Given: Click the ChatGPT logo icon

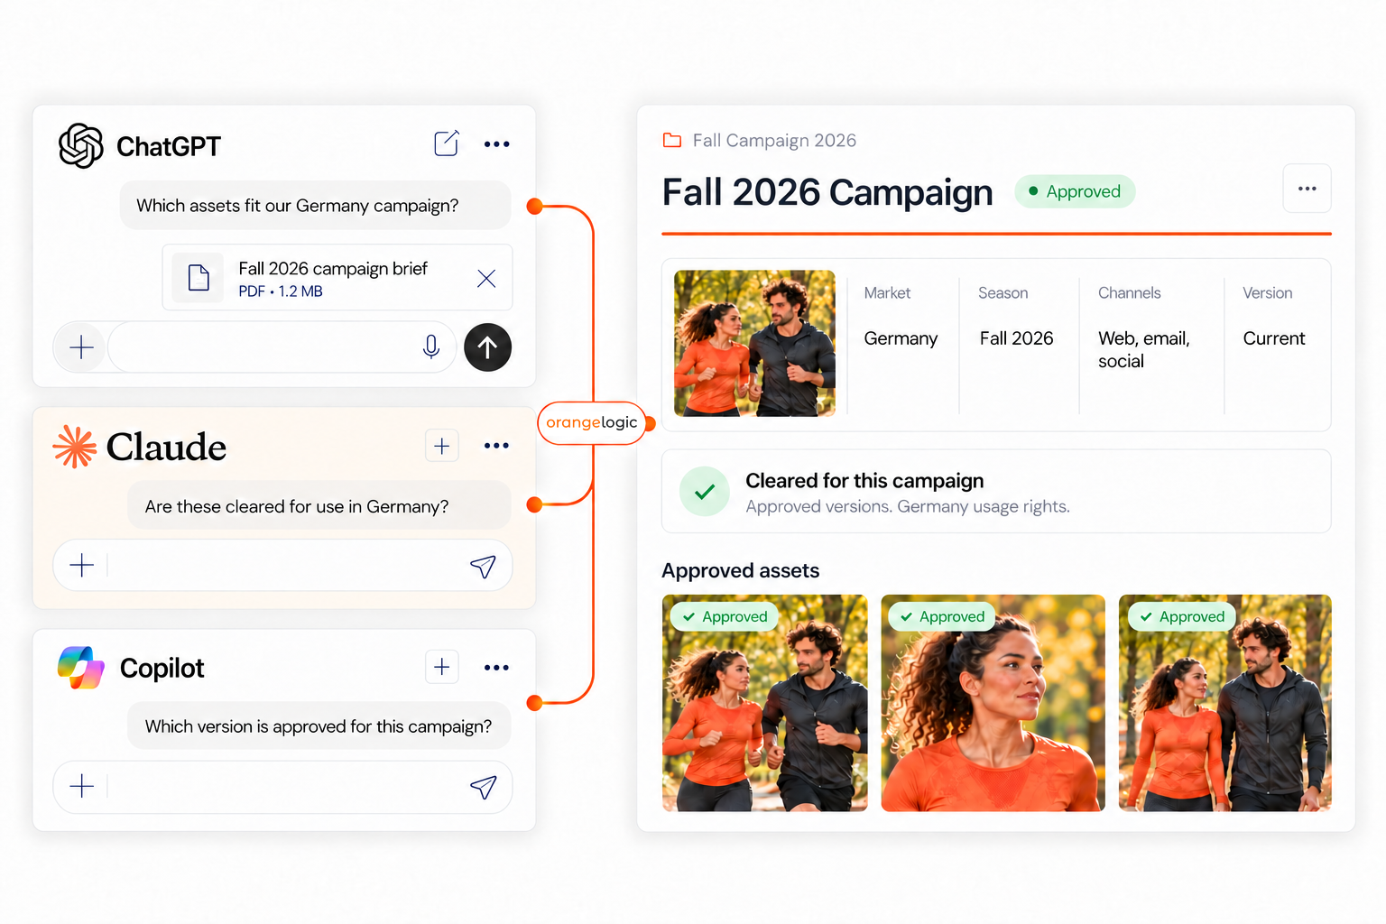Looking at the screenshot, I should [81, 145].
